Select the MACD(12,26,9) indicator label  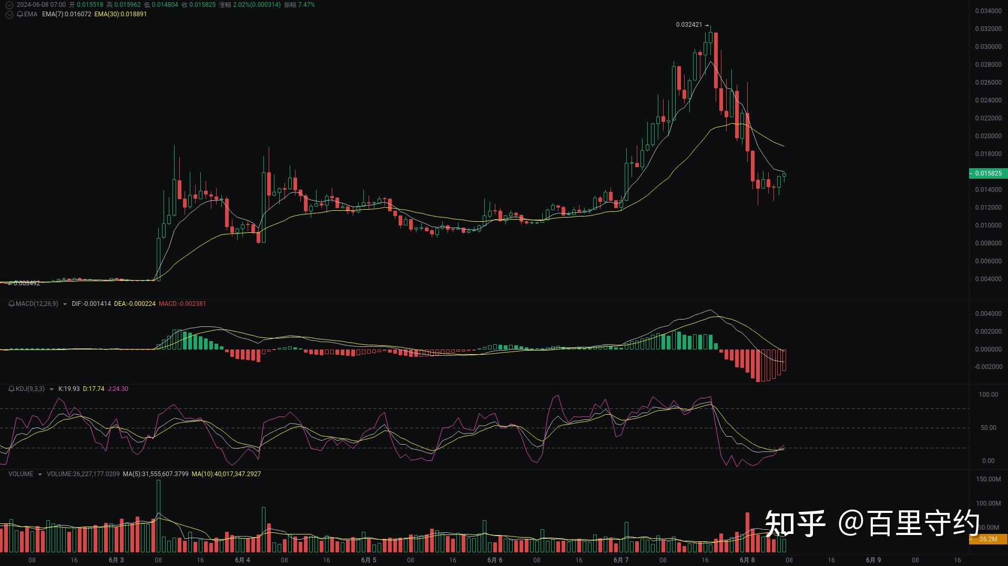click(37, 304)
